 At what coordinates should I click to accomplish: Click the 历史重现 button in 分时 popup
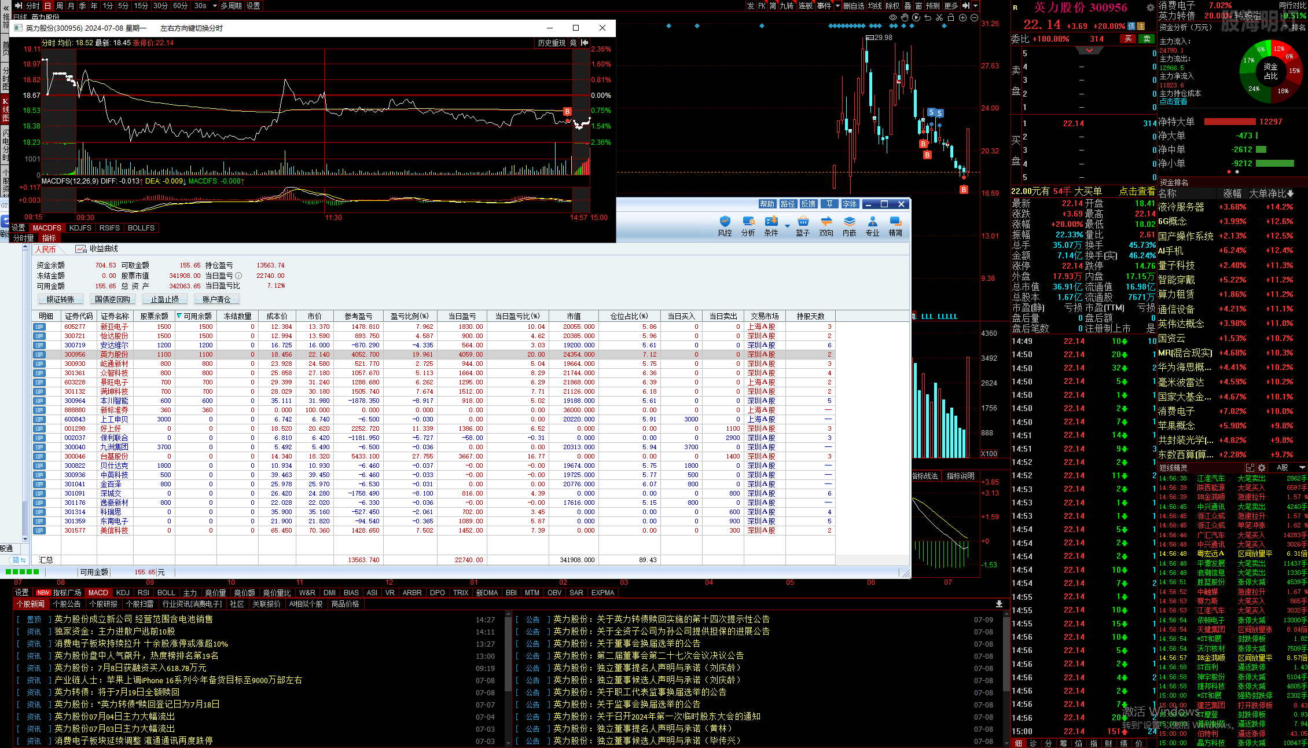552,43
